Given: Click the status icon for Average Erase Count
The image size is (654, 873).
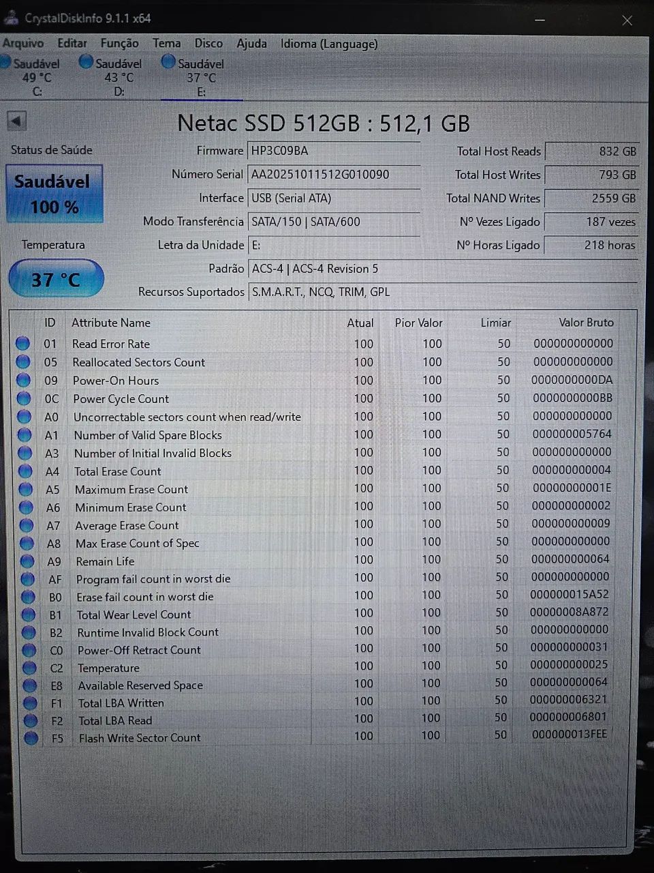Looking at the screenshot, I should 26,524.
